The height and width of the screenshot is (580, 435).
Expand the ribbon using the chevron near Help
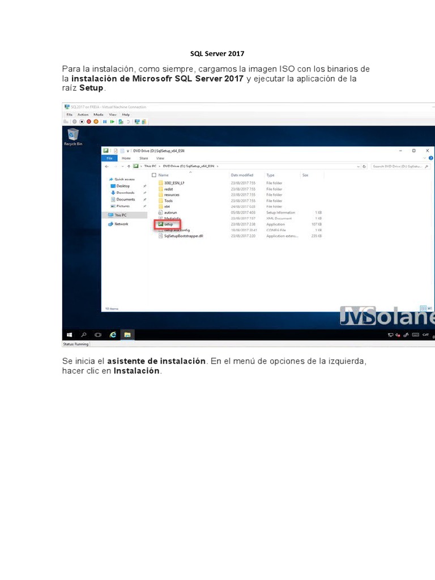tap(425, 159)
